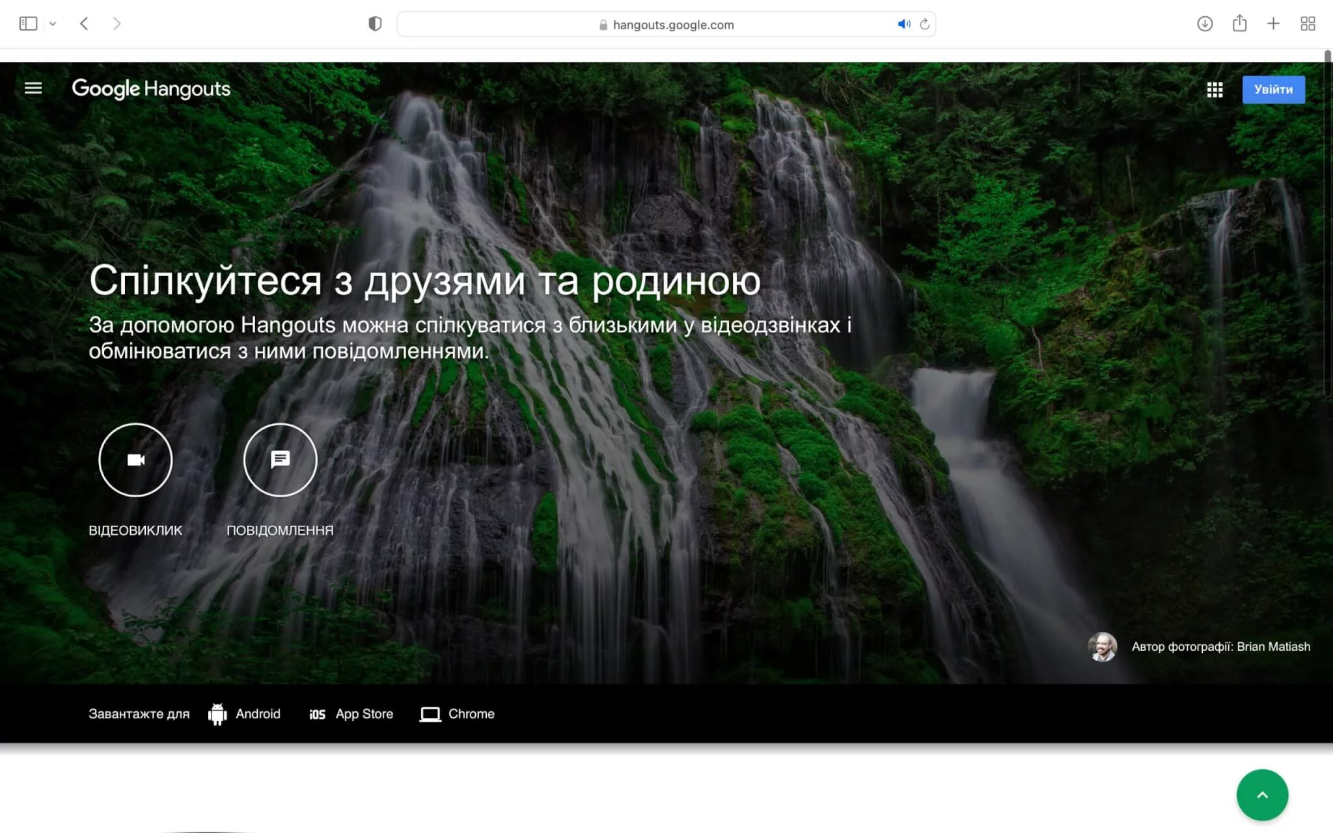Click photographer credit Brian Matiash

point(1221,646)
